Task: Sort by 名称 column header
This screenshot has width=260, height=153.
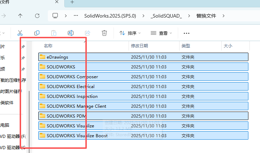Action: click(48, 46)
